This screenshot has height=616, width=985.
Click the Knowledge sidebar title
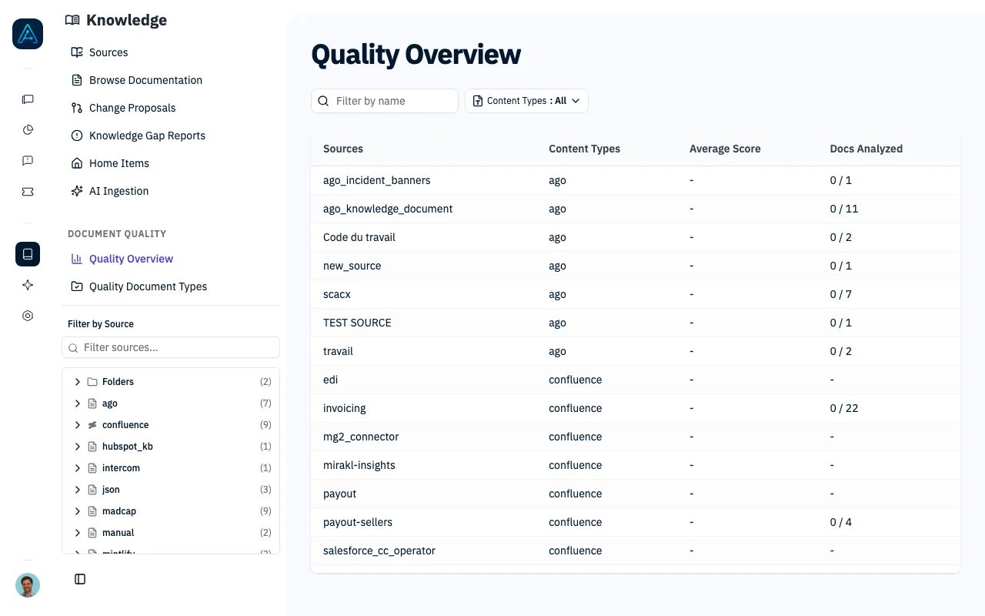tap(126, 20)
